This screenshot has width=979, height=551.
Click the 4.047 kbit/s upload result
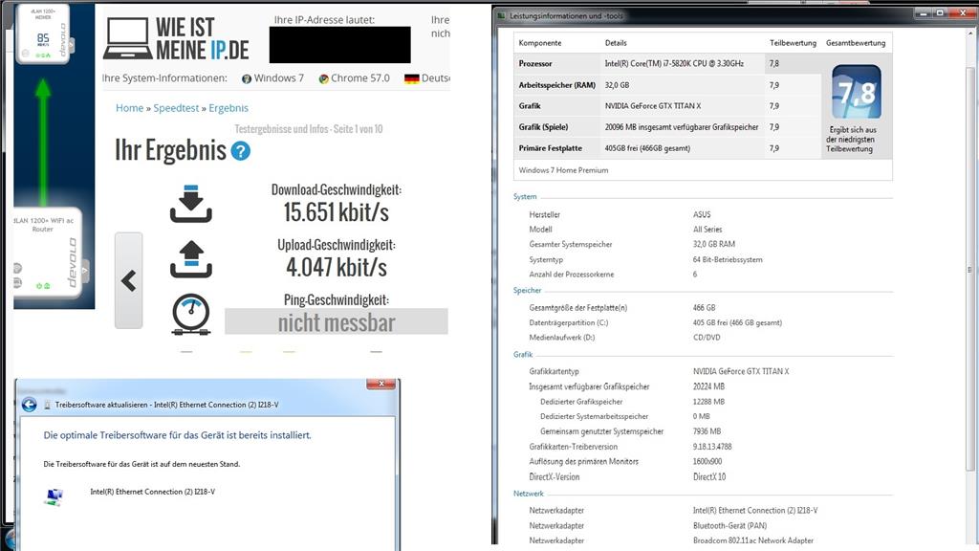[x=336, y=267]
